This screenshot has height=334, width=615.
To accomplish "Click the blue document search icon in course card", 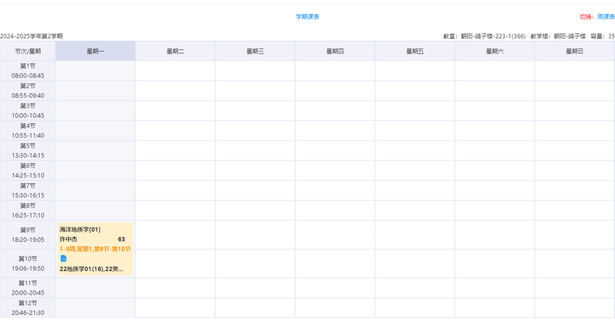I will (x=63, y=259).
